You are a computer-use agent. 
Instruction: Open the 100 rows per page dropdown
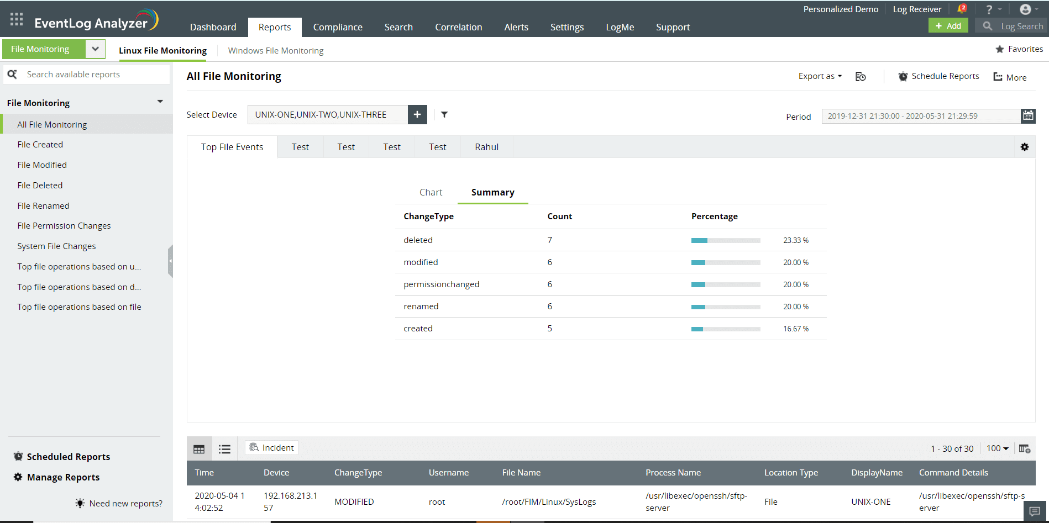pos(998,448)
